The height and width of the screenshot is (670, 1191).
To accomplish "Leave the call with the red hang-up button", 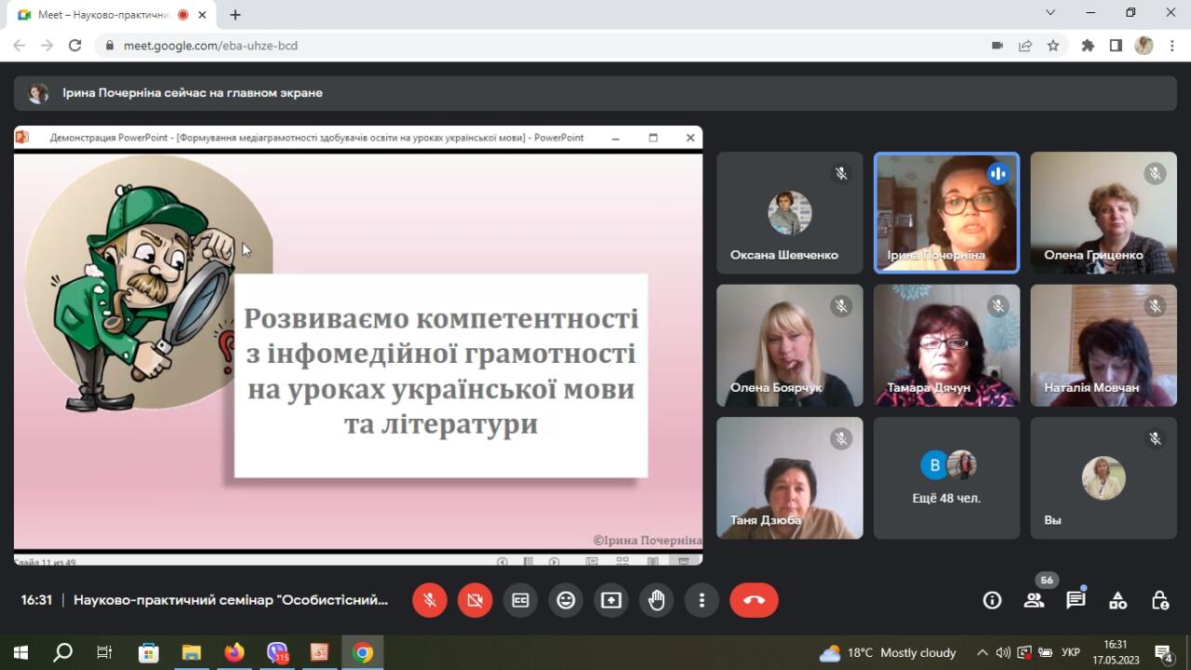I will pos(754,600).
